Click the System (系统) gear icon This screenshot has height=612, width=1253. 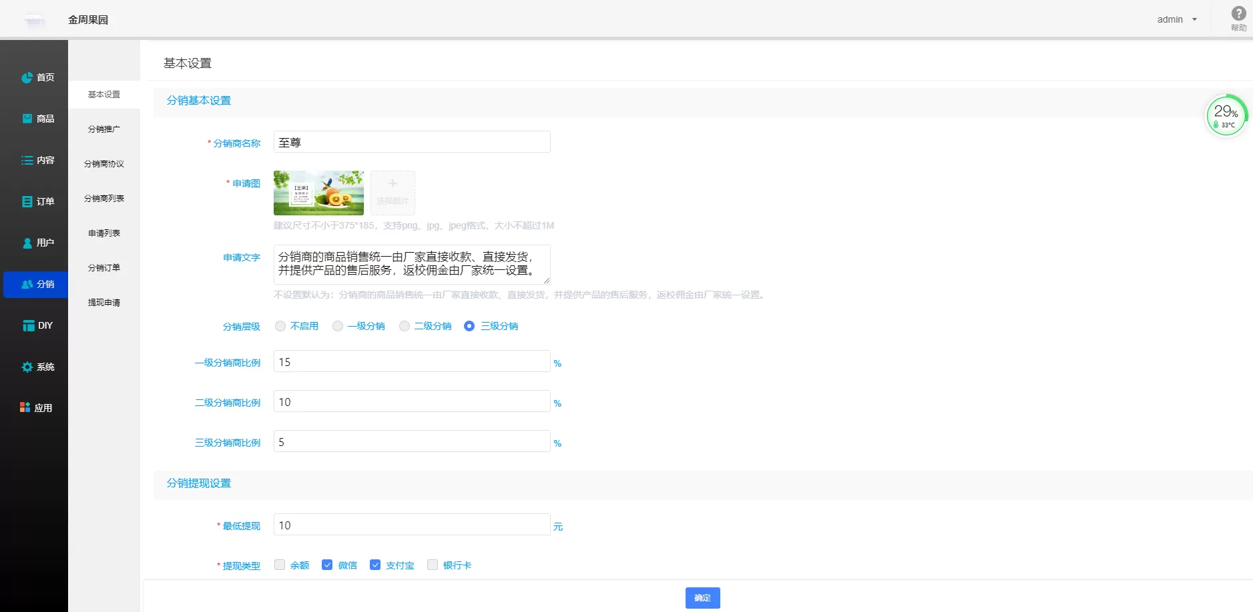pos(27,367)
